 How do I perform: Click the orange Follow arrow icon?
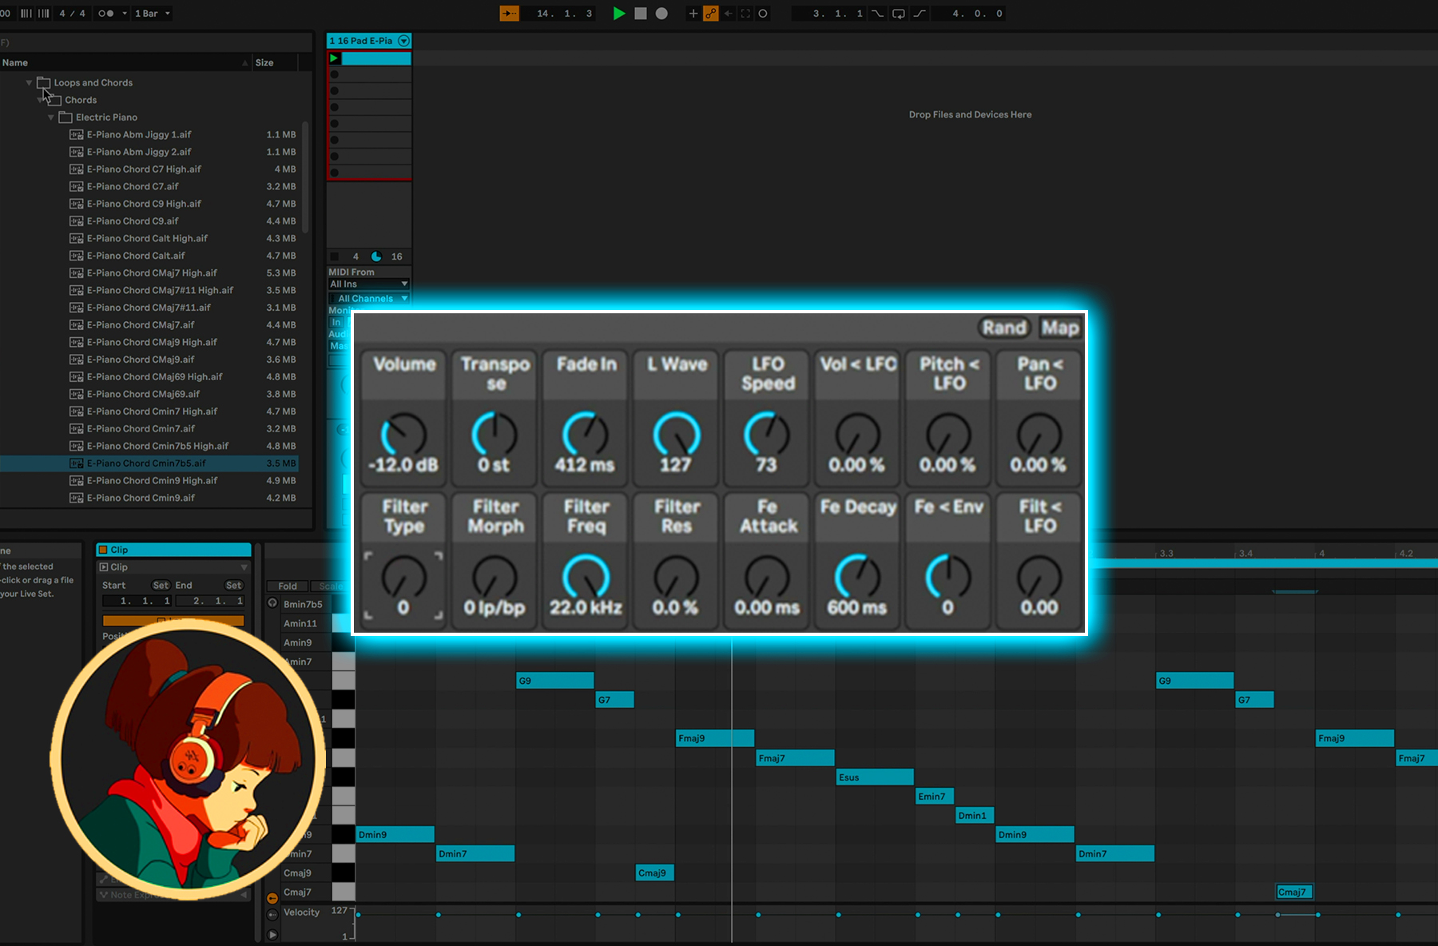(x=509, y=14)
